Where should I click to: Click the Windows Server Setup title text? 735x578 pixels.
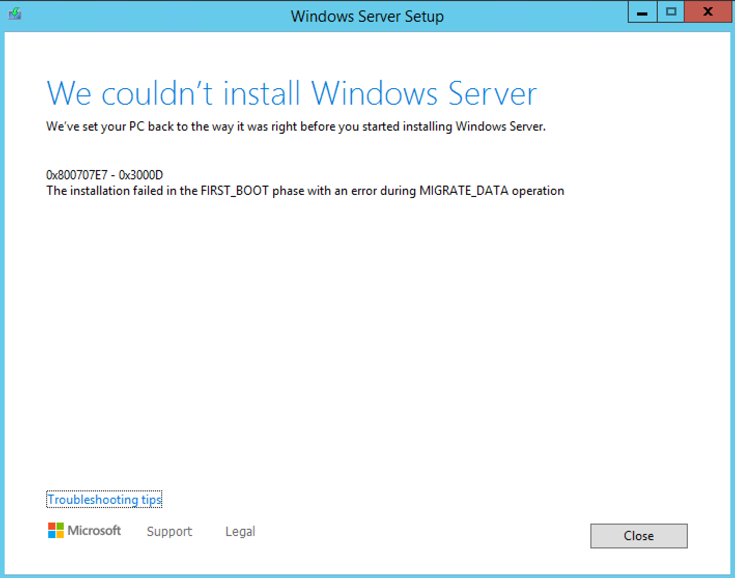click(368, 16)
